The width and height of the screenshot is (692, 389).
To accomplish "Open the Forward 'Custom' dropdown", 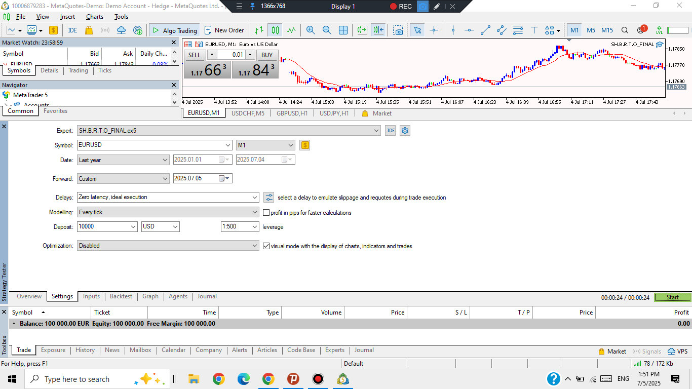I will pos(123,179).
